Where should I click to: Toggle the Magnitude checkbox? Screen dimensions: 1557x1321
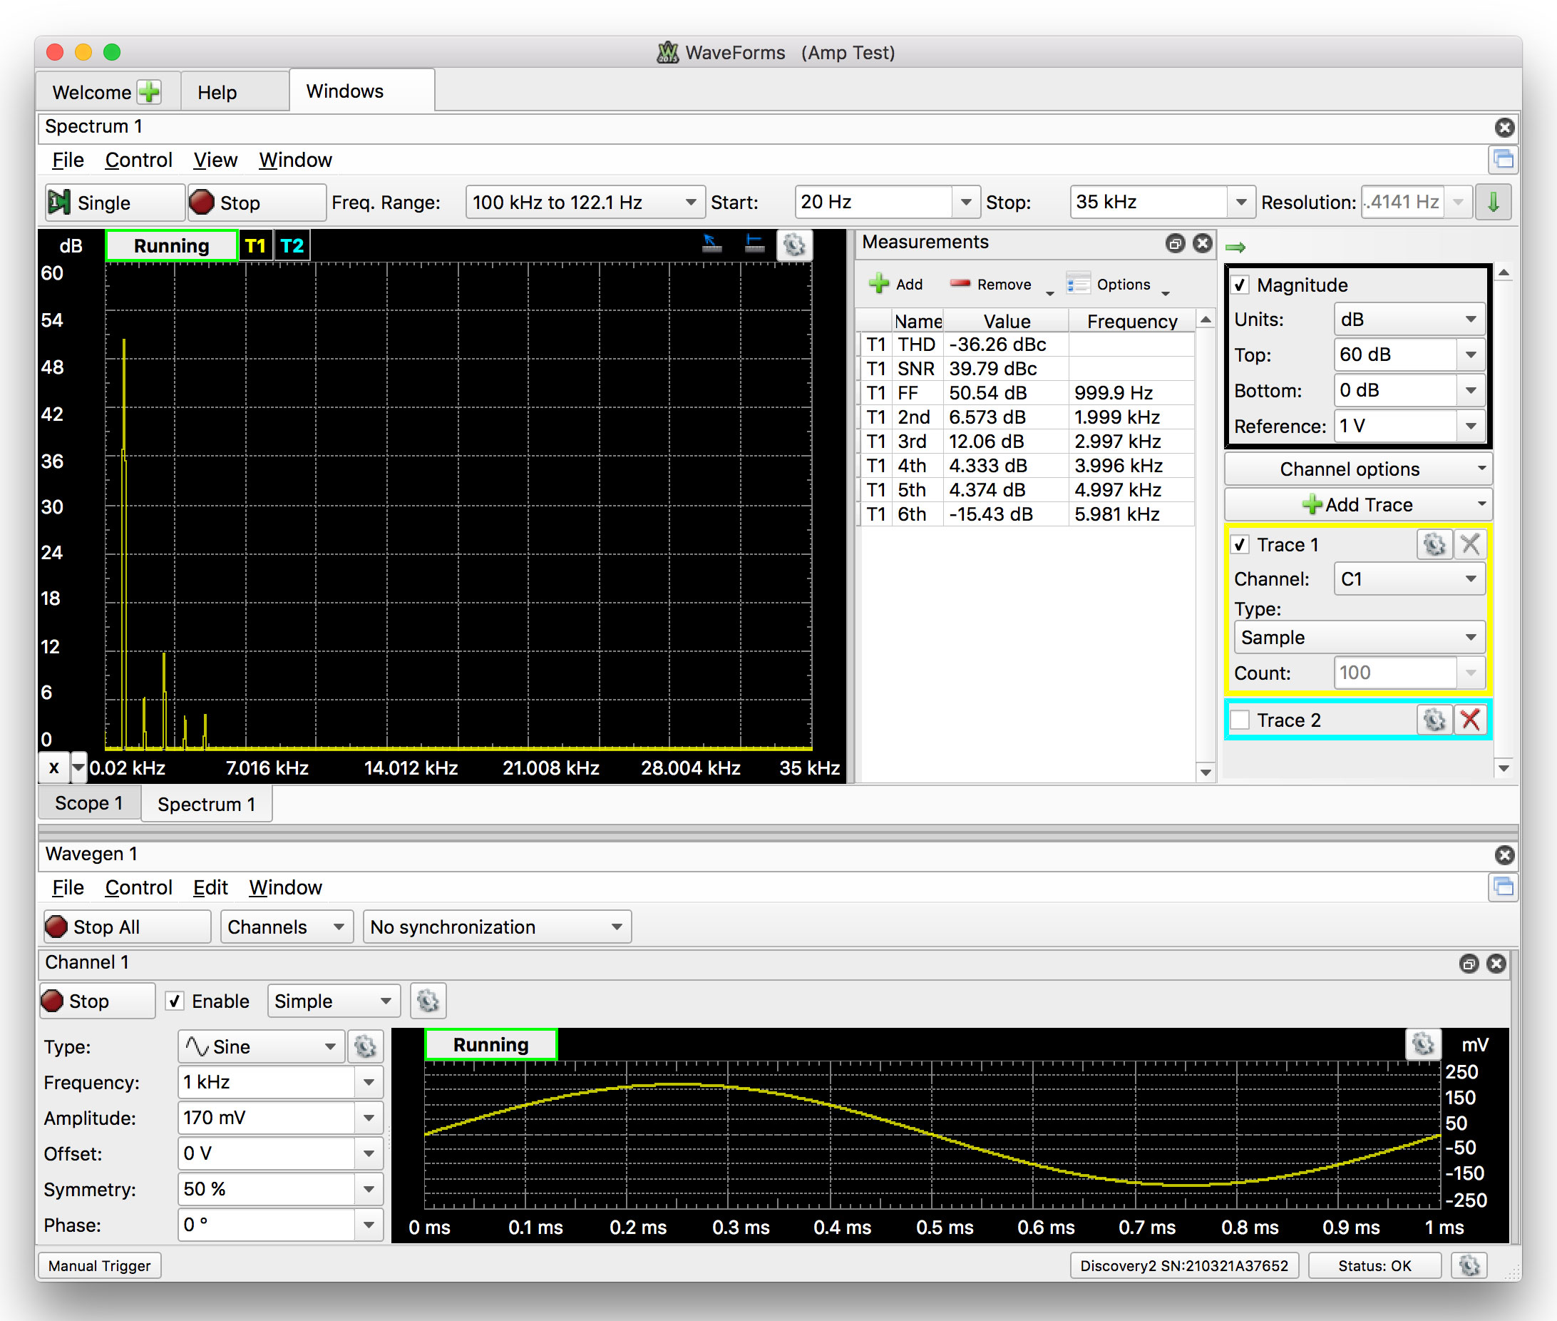(x=1240, y=285)
